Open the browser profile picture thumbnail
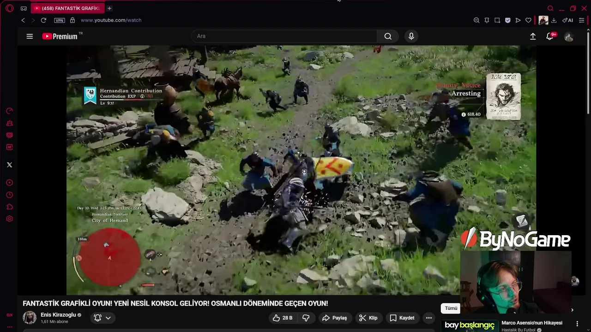 (543, 20)
